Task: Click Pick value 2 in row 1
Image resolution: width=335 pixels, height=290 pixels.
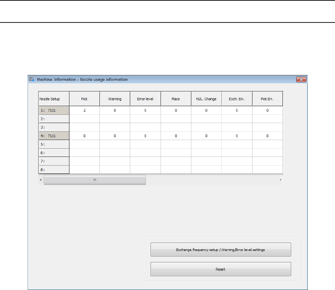Action: pyautogui.click(x=84, y=110)
